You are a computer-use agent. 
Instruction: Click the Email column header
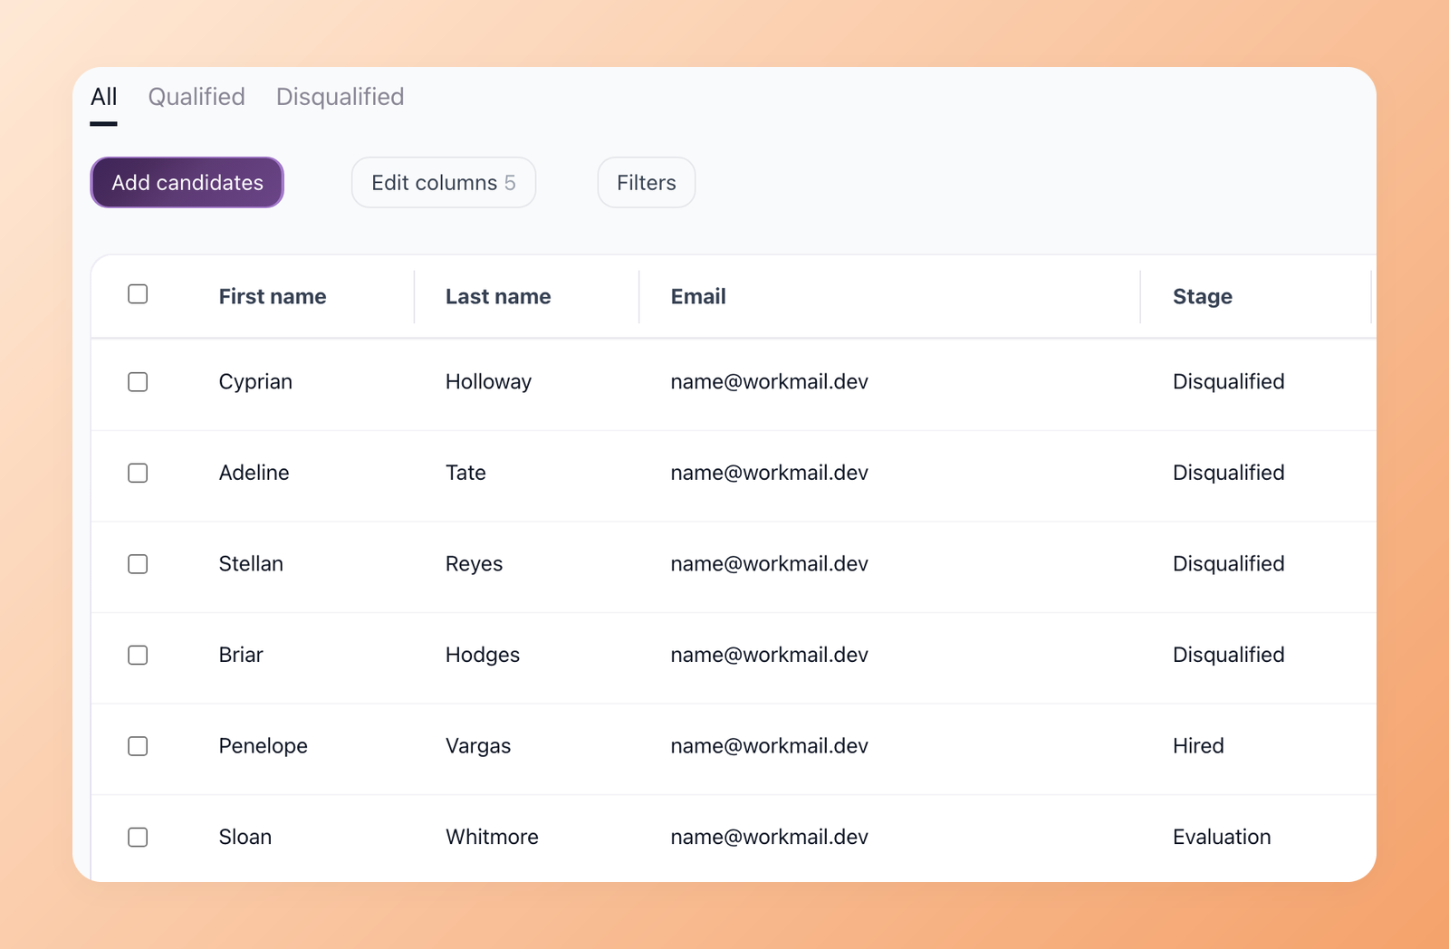point(698,296)
